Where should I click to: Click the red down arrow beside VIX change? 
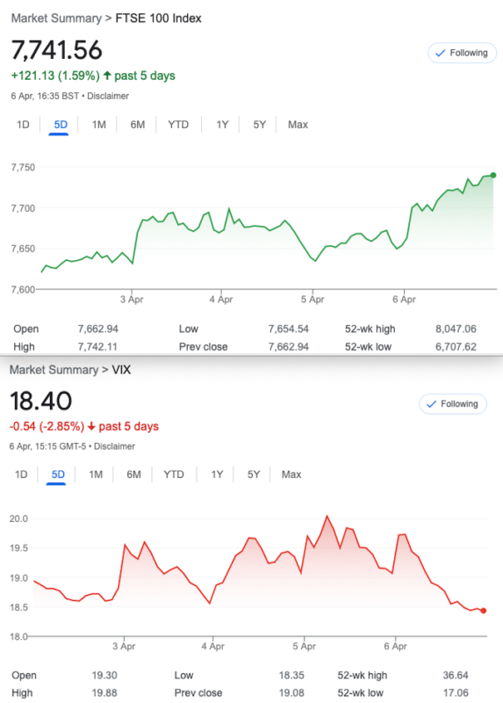tap(91, 426)
